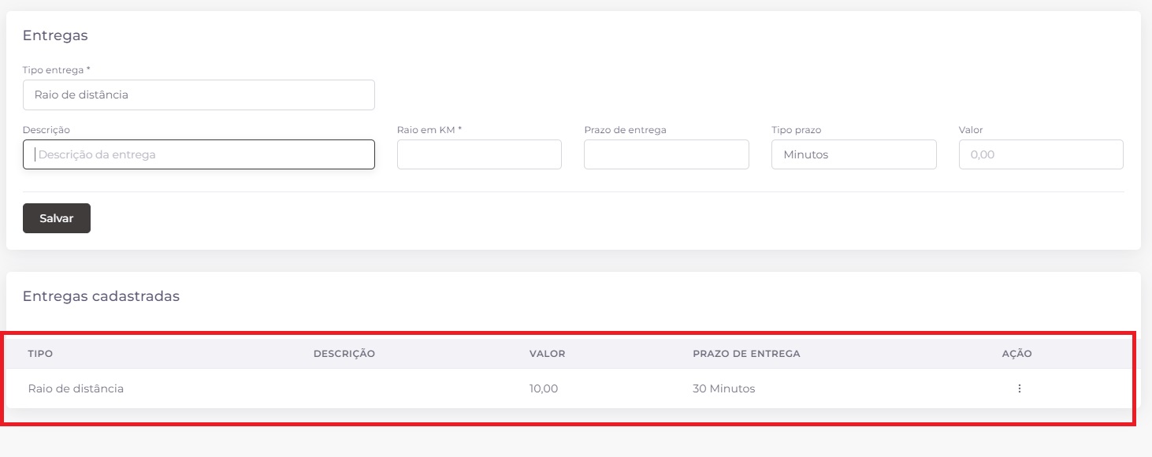1152x457 pixels.
Task: Click into the Valor field
Action: tap(1040, 154)
